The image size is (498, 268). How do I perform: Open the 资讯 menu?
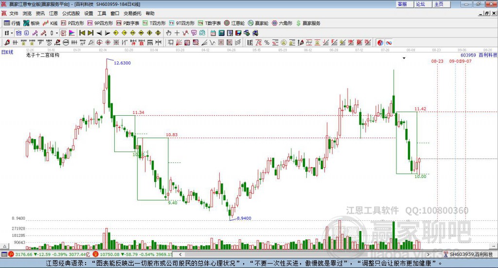coord(40,13)
